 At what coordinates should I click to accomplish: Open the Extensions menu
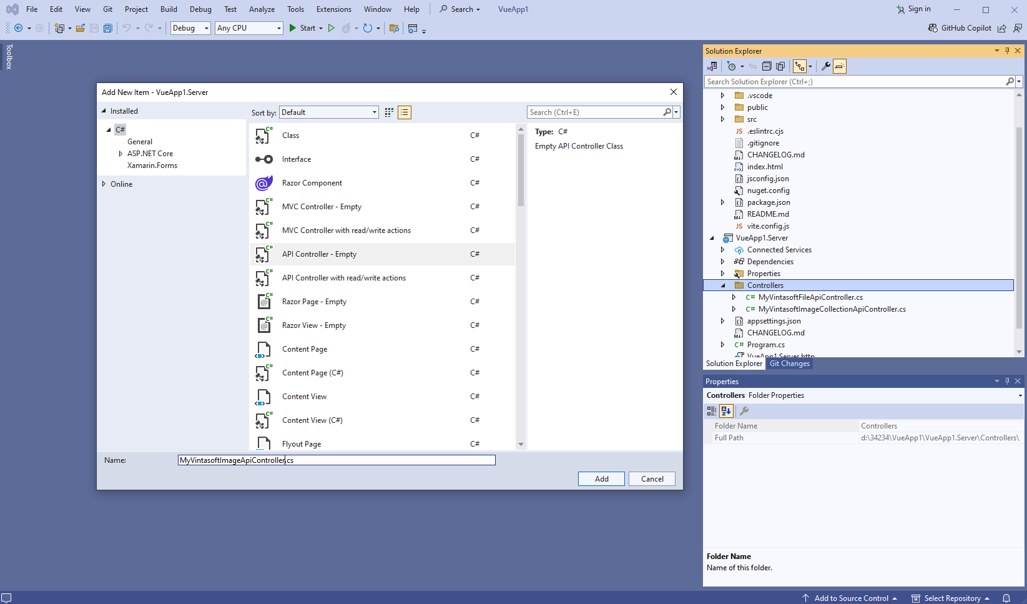(x=333, y=9)
